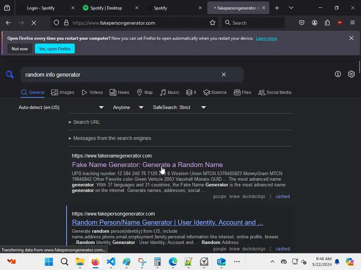The height and width of the screenshot is (270, 361).
Task: Open search preferences gear icon
Action: click(351, 74)
